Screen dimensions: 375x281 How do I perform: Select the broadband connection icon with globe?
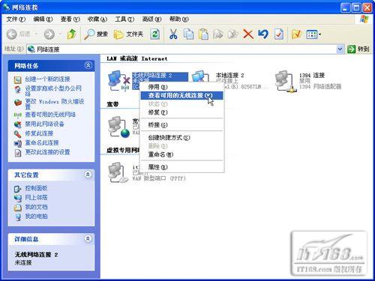click(119, 127)
